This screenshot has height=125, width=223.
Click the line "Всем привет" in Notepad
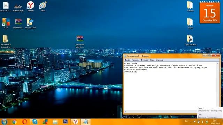coord(131,63)
